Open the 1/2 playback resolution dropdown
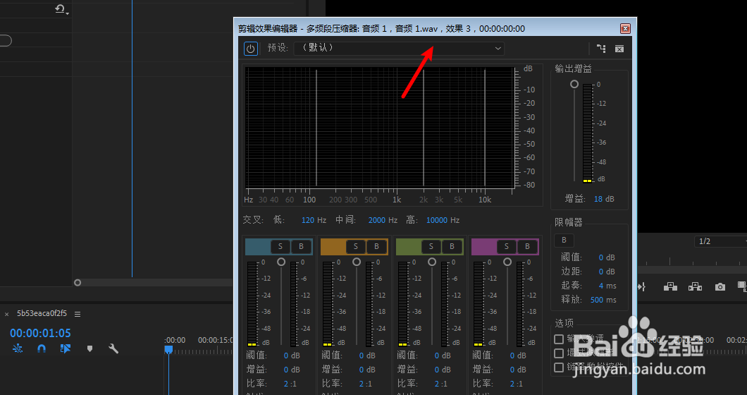The image size is (747, 395). tap(721, 241)
